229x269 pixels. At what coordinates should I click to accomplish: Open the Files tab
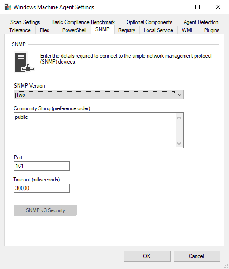pos(44,30)
